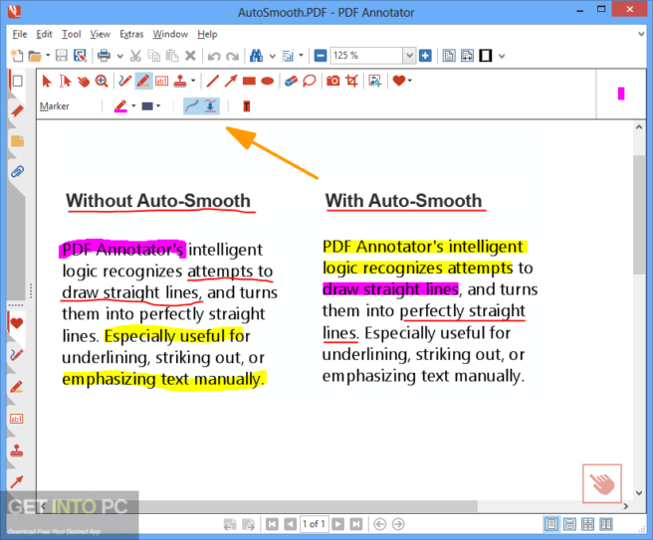This screenshot has height=540, width=653.
Task: Click the Delete X icon
Action: [x=190, y=56]
